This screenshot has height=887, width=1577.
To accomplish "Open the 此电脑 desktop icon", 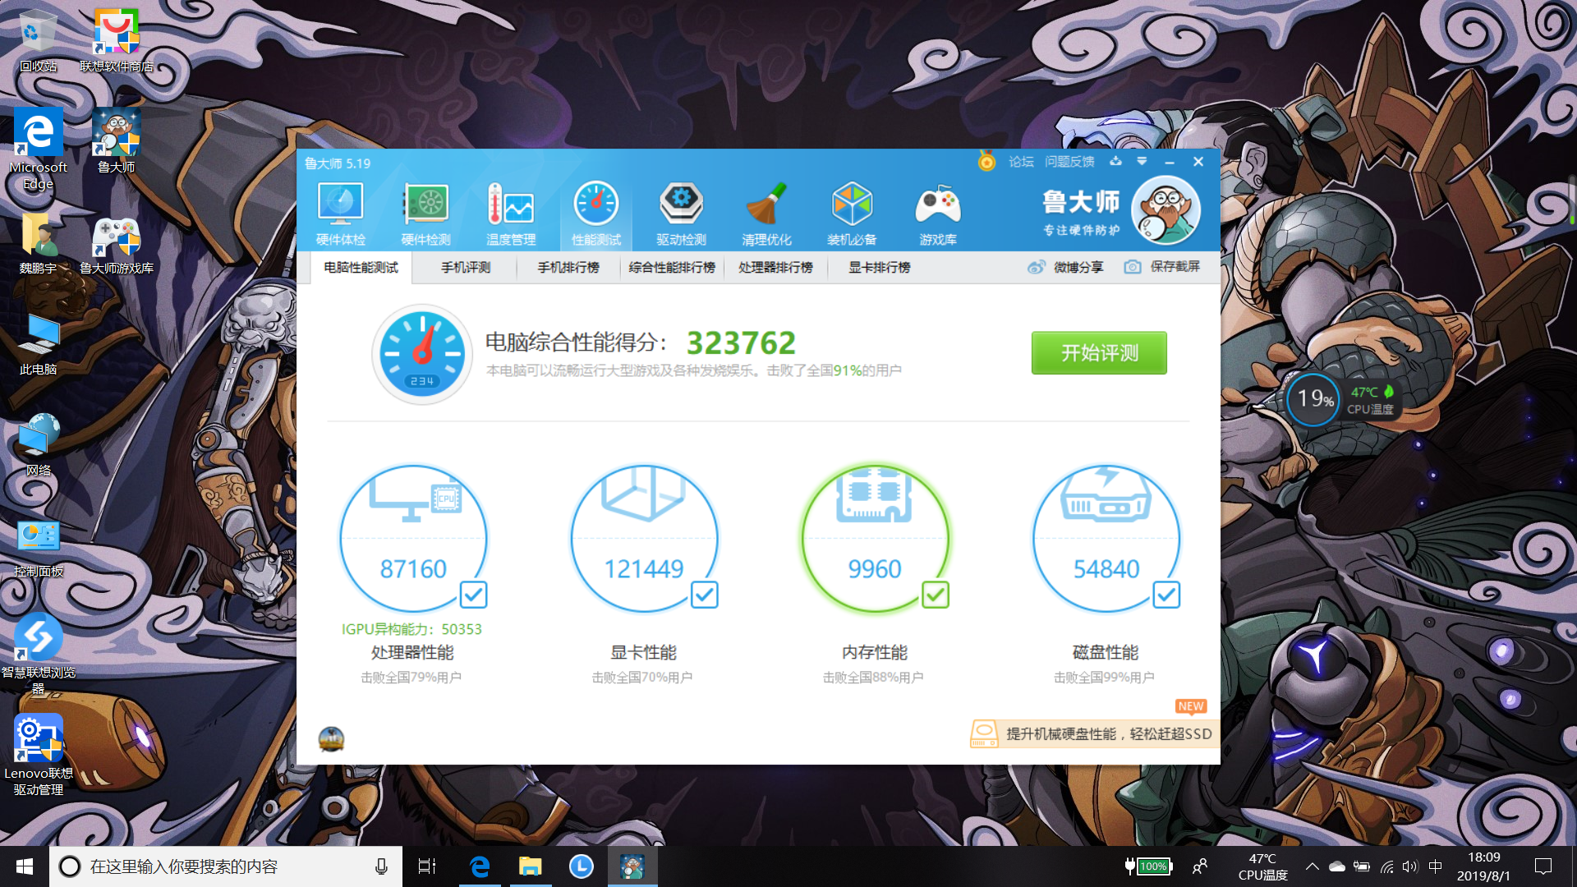I will 38,345.
